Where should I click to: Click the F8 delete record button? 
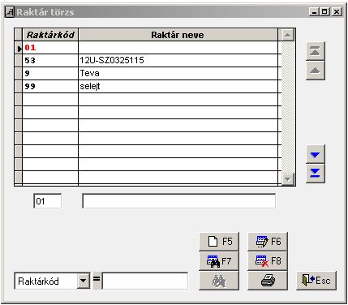pos(268,261)
